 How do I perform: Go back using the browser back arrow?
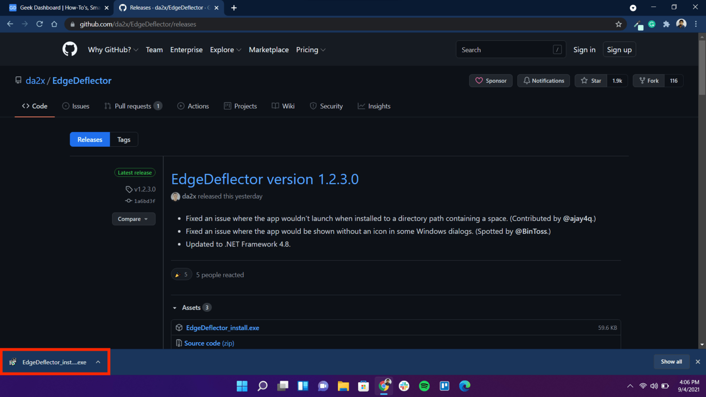(x=10, y=24)
